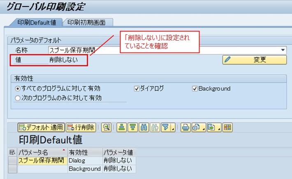Click the 行削除 button

pos(81,127)
